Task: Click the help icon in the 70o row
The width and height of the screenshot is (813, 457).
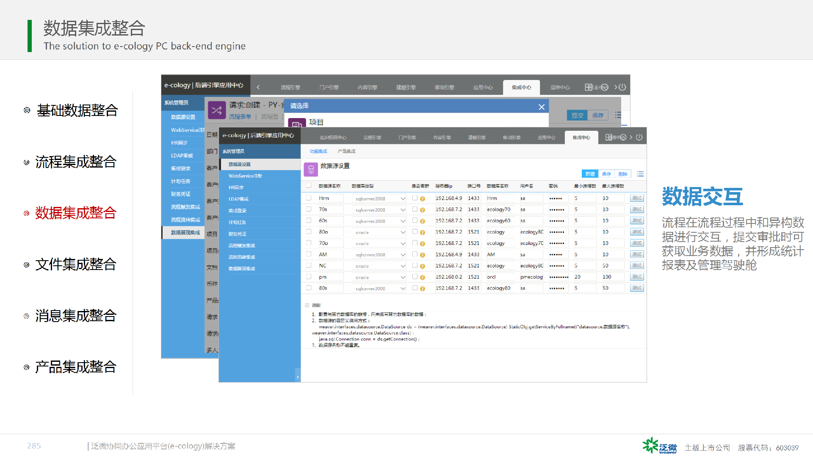Action: 423,243
